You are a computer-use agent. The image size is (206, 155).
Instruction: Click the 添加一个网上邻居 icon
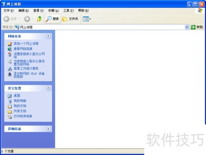[10, 44]
